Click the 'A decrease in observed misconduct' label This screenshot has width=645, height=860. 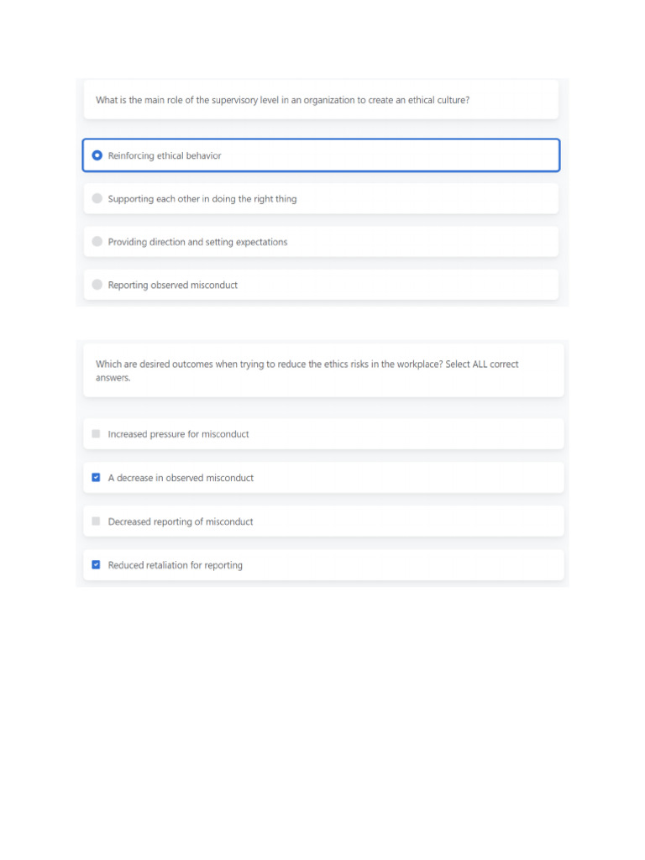(181, 479)
